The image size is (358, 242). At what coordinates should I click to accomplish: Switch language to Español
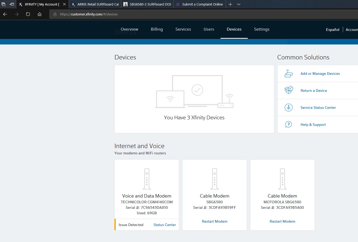pos(332,30)
